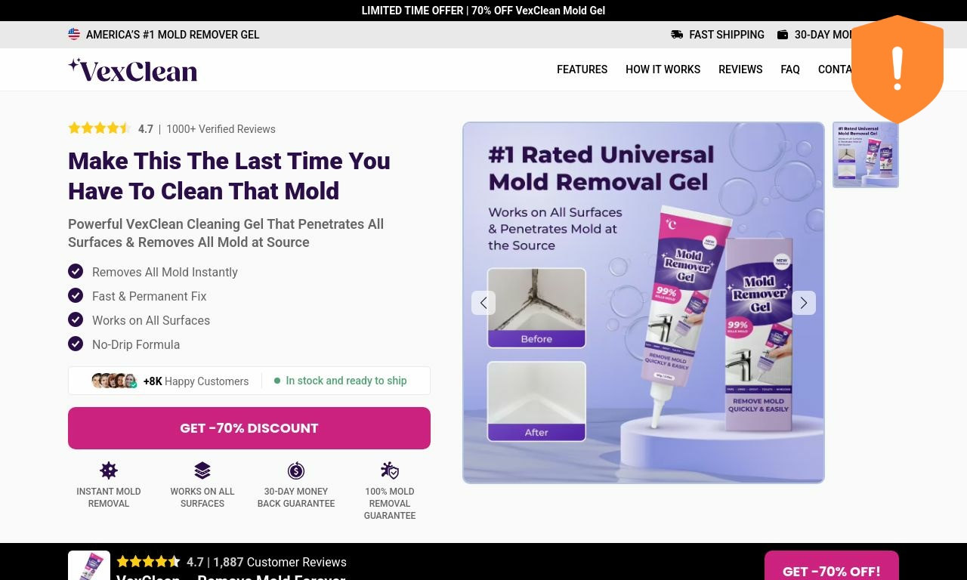967x580 pixels.
Task: Click checkmark beside Works on All Surfaces
Action: (76, 319)
